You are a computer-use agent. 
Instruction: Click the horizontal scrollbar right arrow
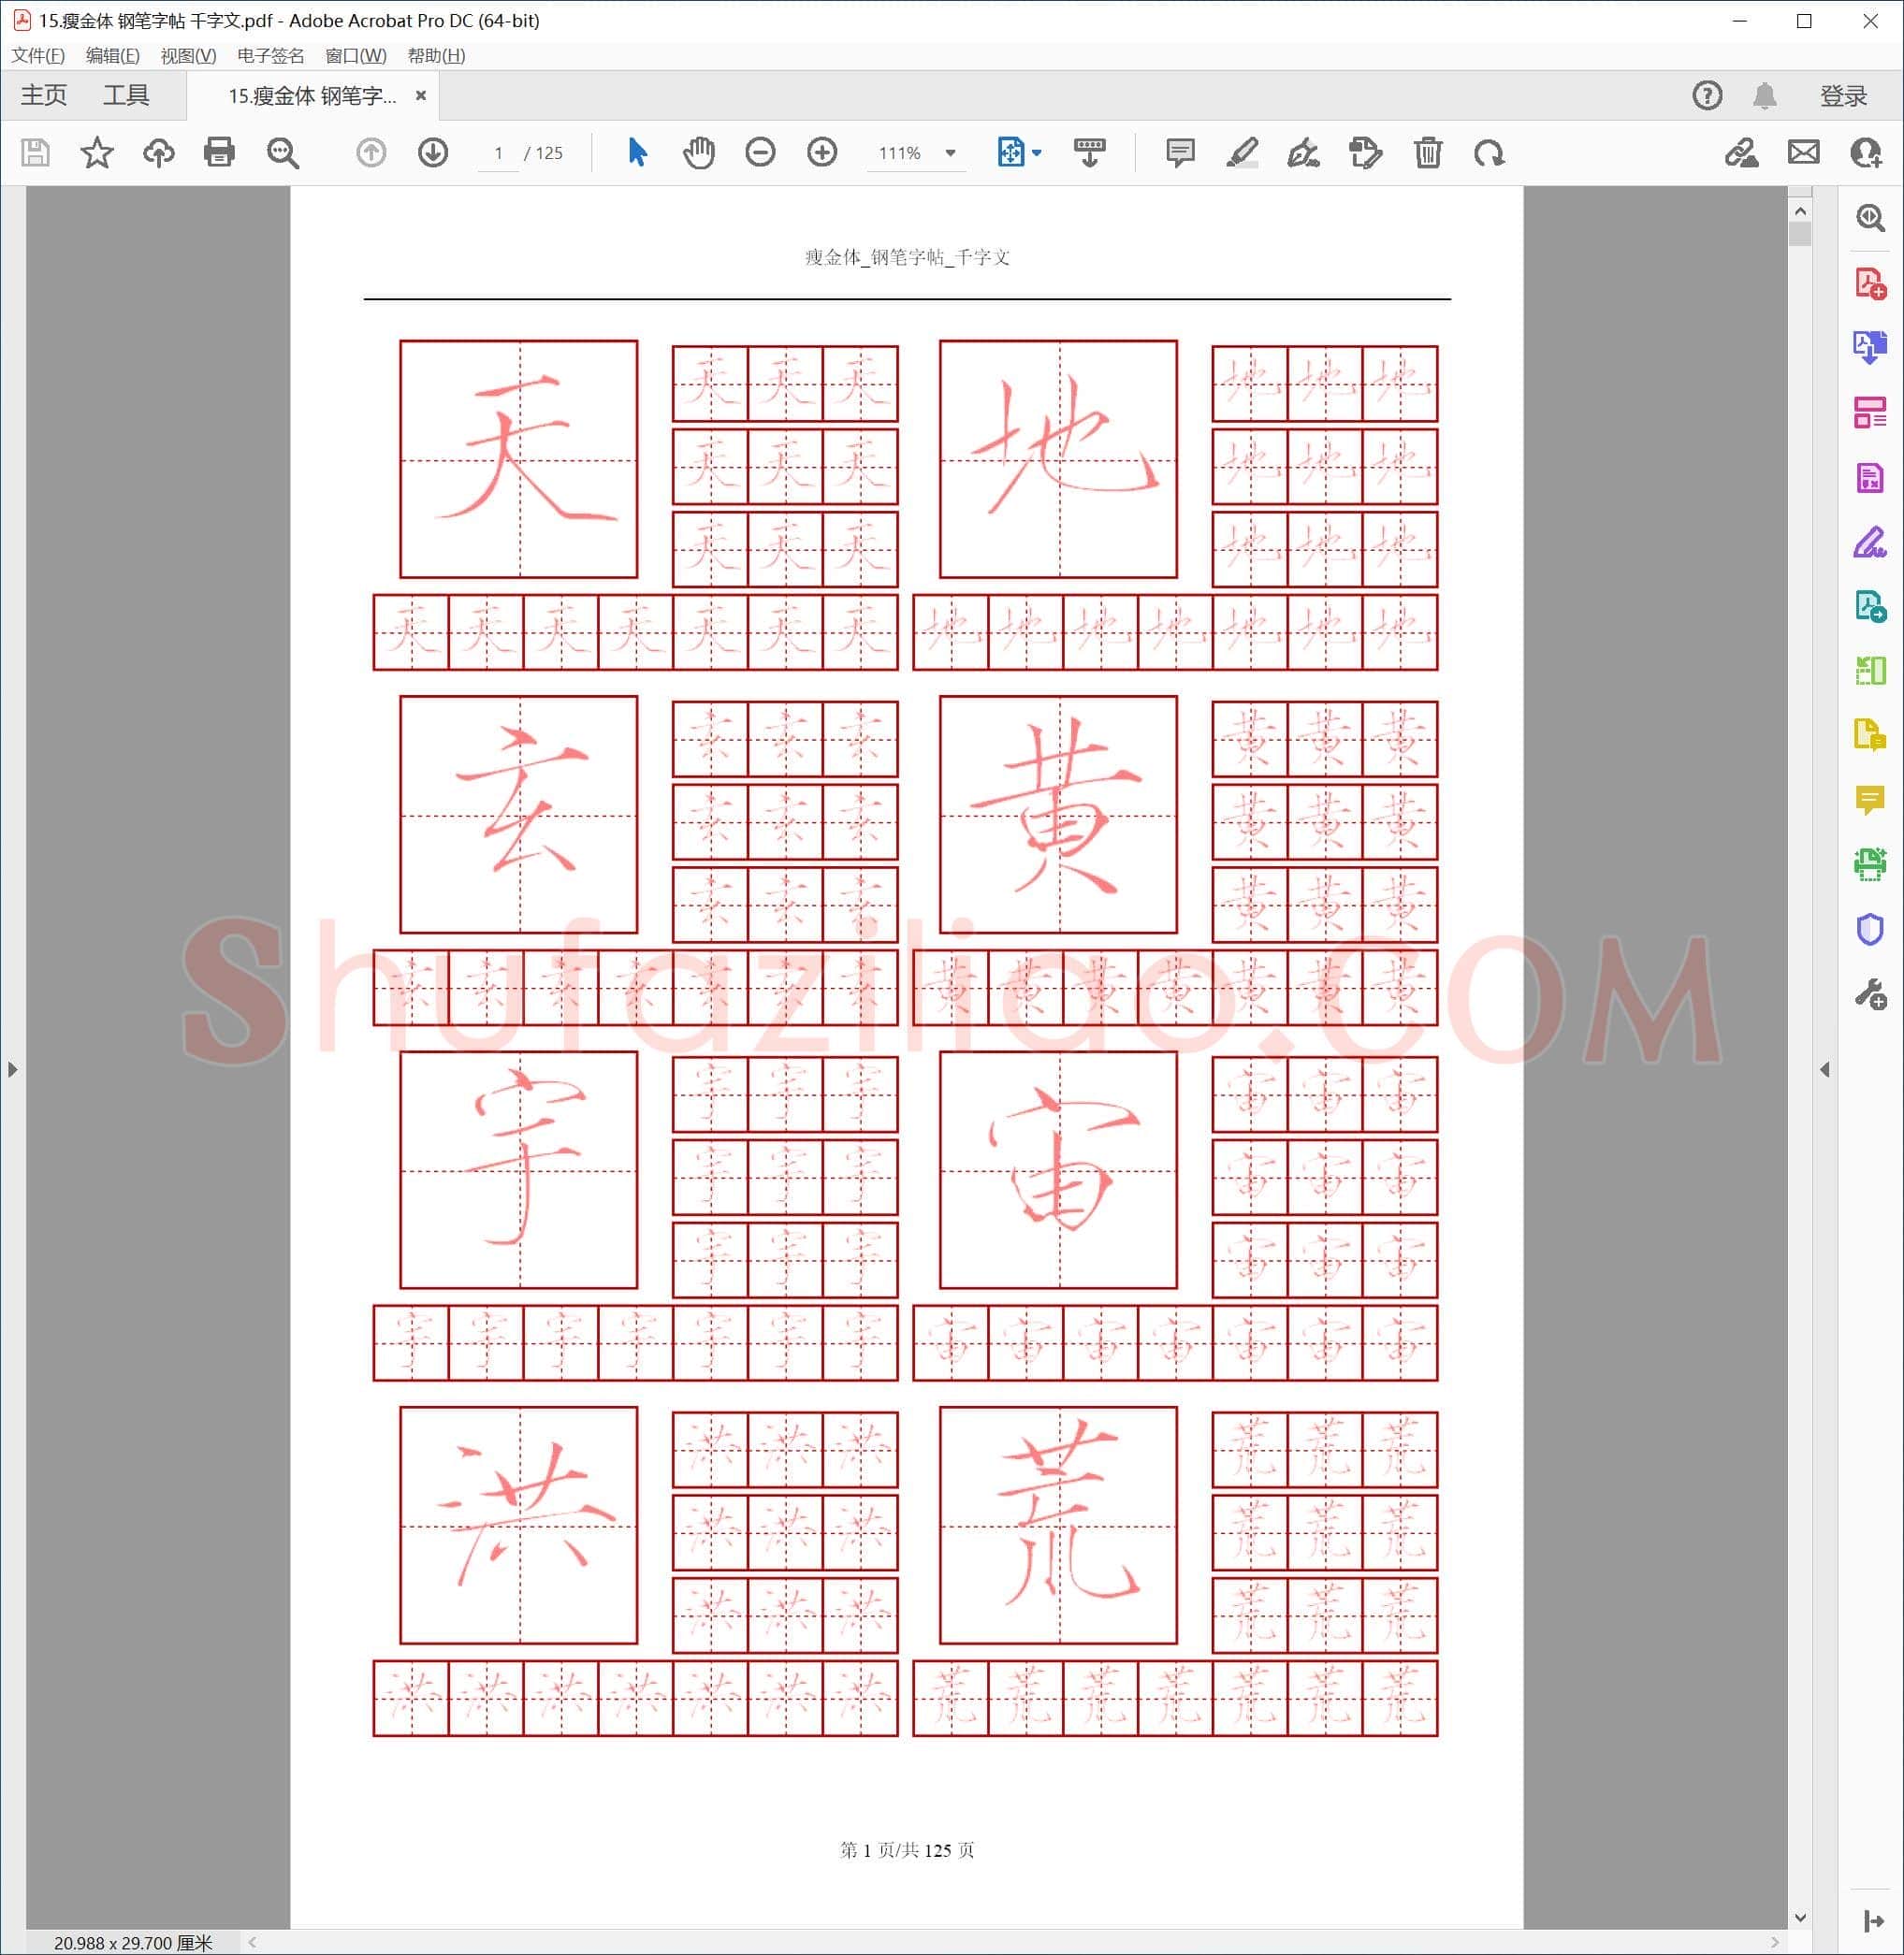pyautogui.click(x=1774, y=1942)
